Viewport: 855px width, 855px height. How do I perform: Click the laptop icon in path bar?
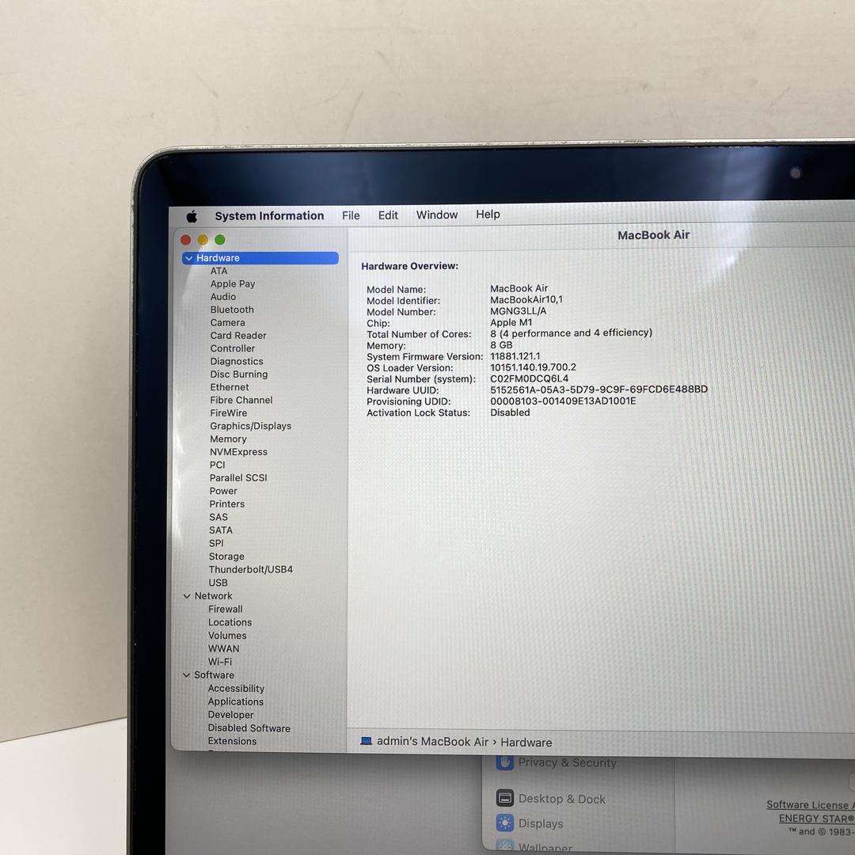click(x=366, y=742)
